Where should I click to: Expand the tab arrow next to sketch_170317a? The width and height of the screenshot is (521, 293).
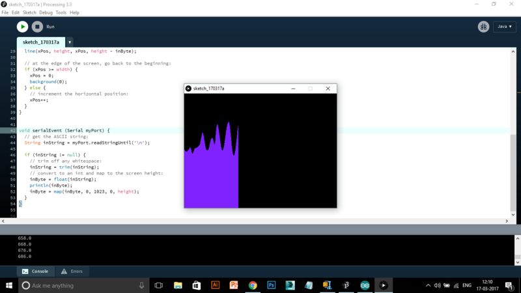click(x=70, y=42)
